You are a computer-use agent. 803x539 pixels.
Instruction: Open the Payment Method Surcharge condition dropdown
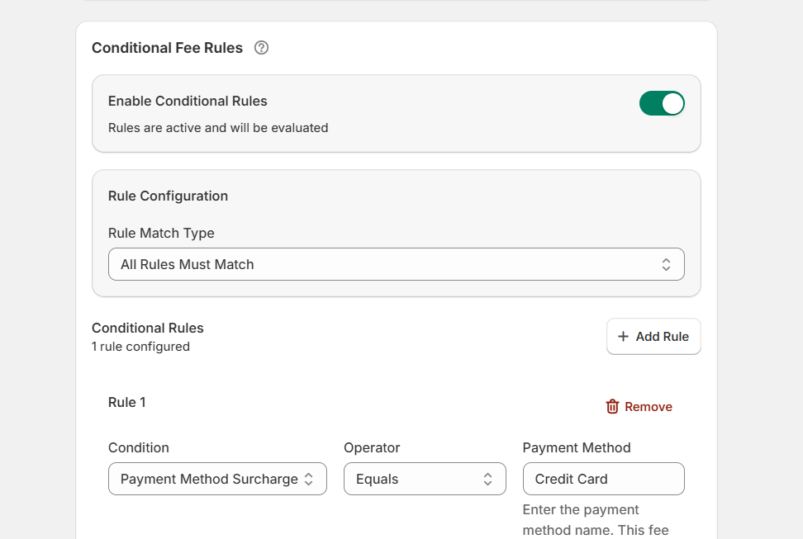[217, 479]
